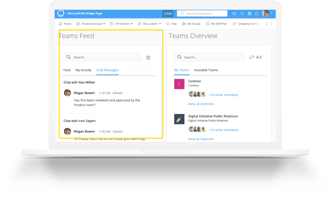Click the Teams Overview search field
Image resolution: width=331 pixels, height=199 pixels.
coord(209,57)
